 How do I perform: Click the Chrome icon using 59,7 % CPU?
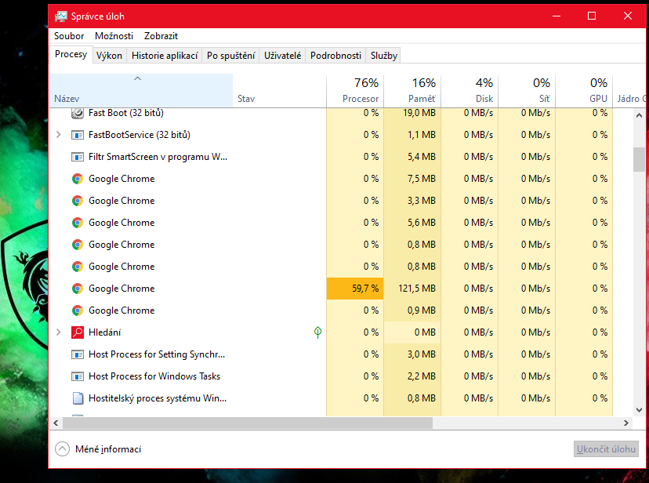78,289
